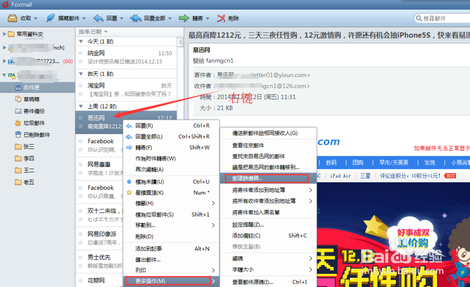
Task: Star the 男士优先 message
Action: click(x=80, y=266)
